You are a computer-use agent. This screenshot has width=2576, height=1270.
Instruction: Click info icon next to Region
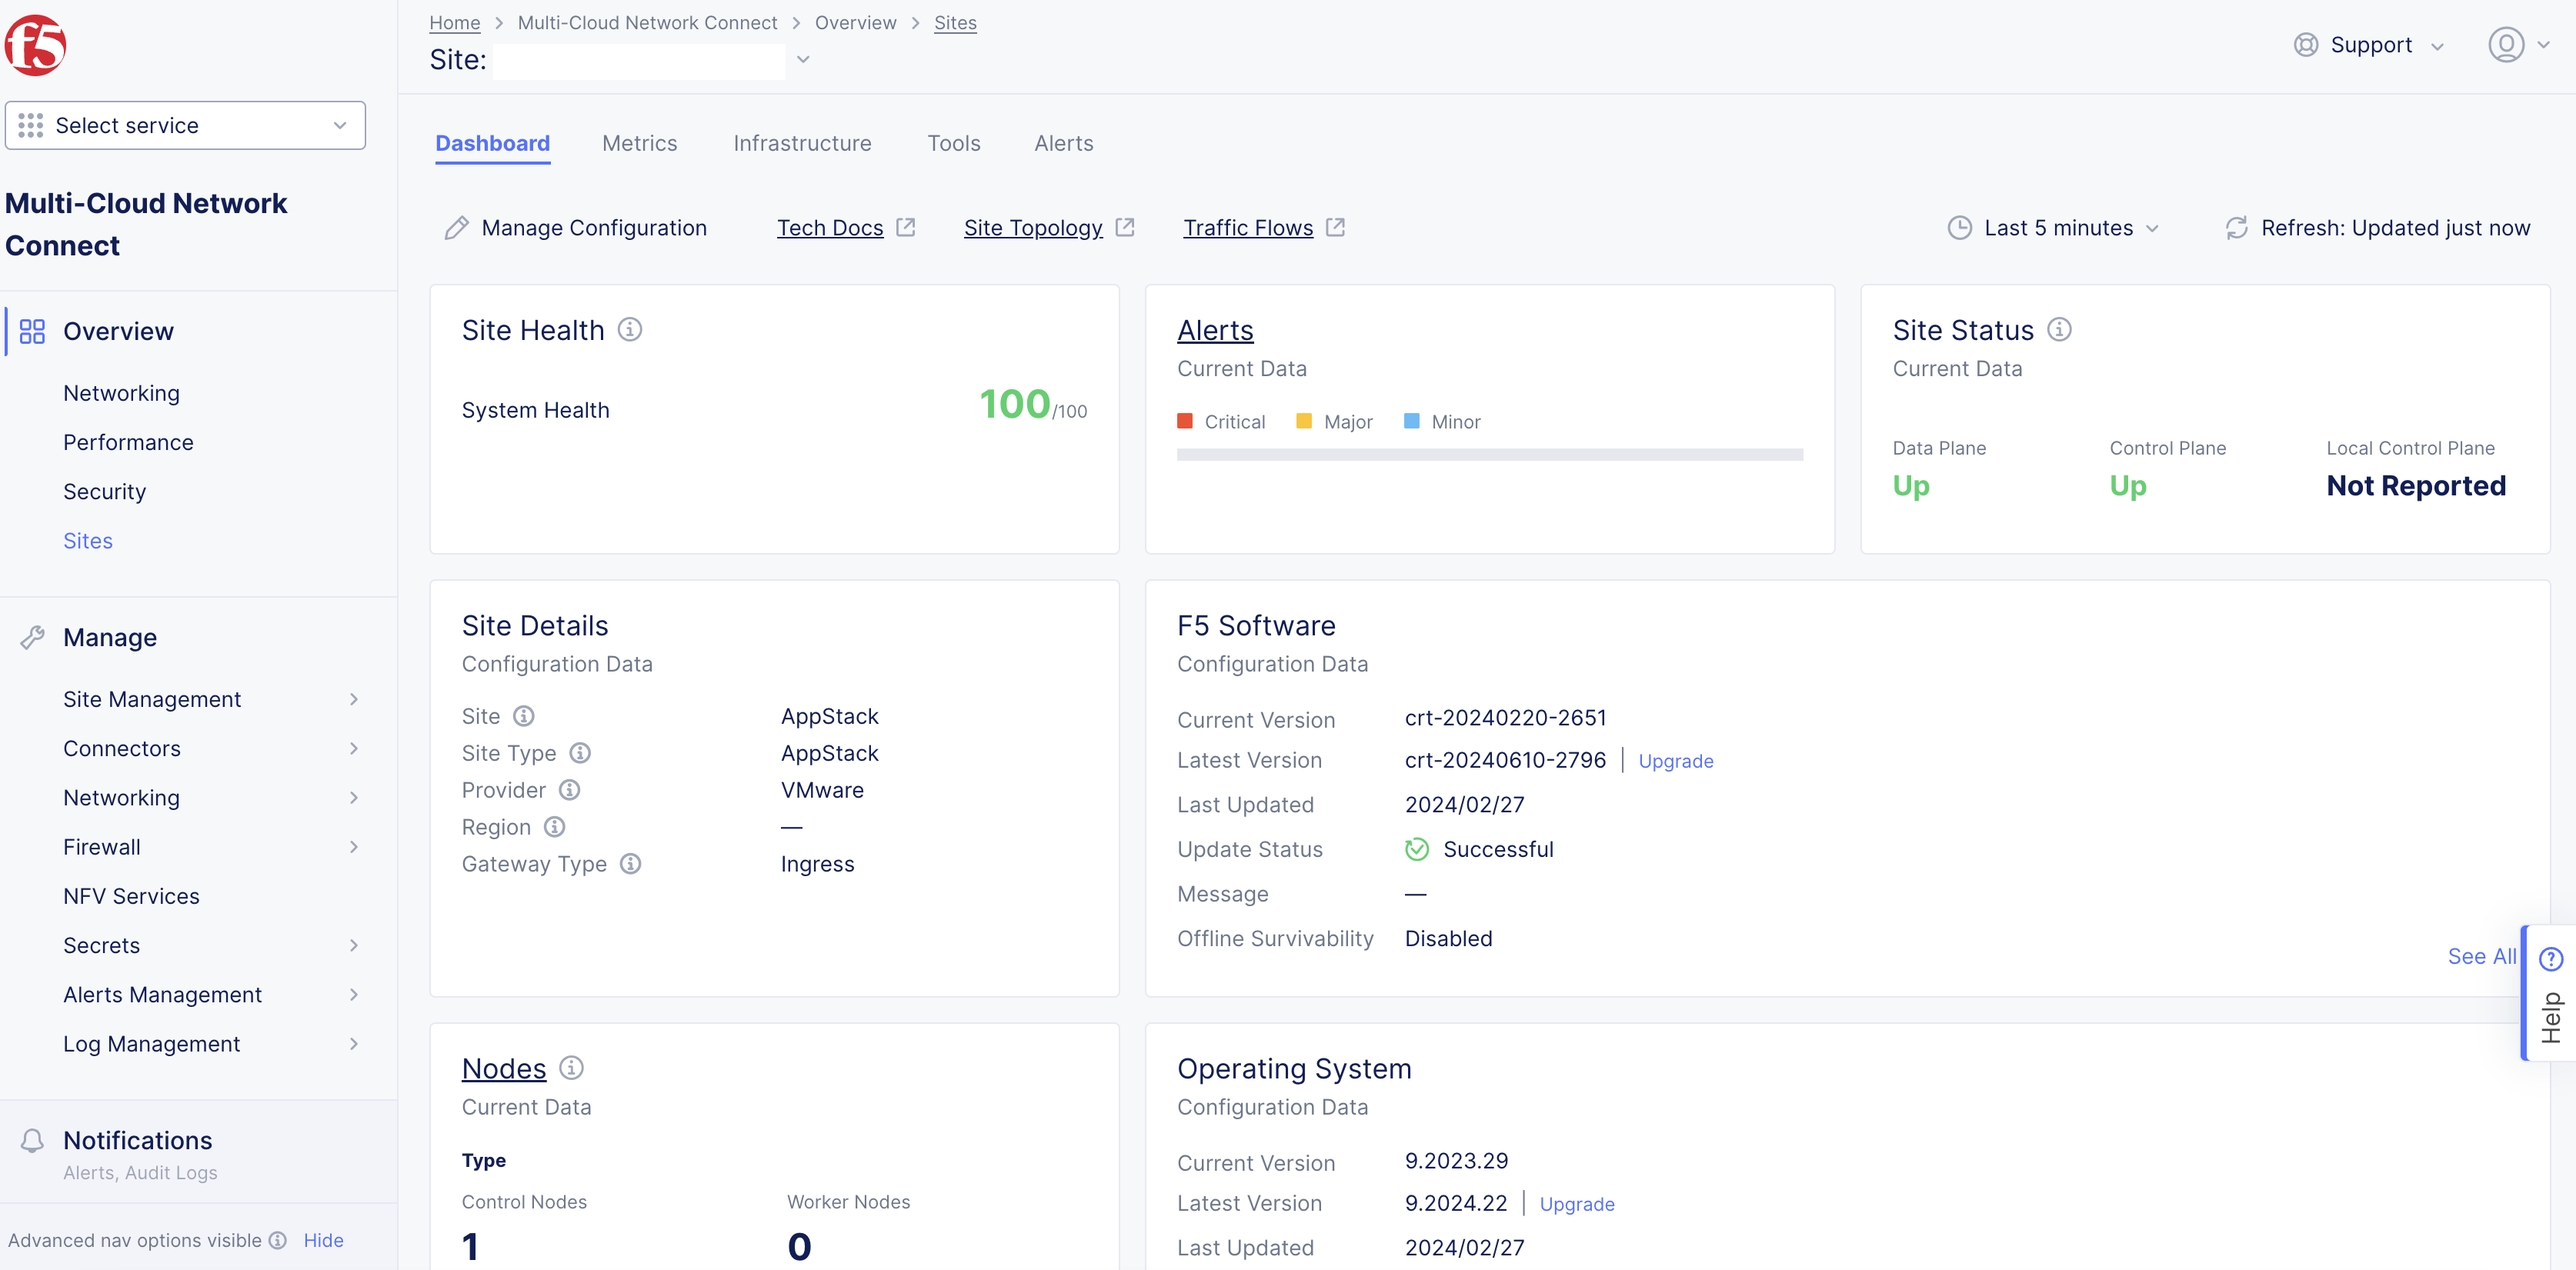pos(555,827)
